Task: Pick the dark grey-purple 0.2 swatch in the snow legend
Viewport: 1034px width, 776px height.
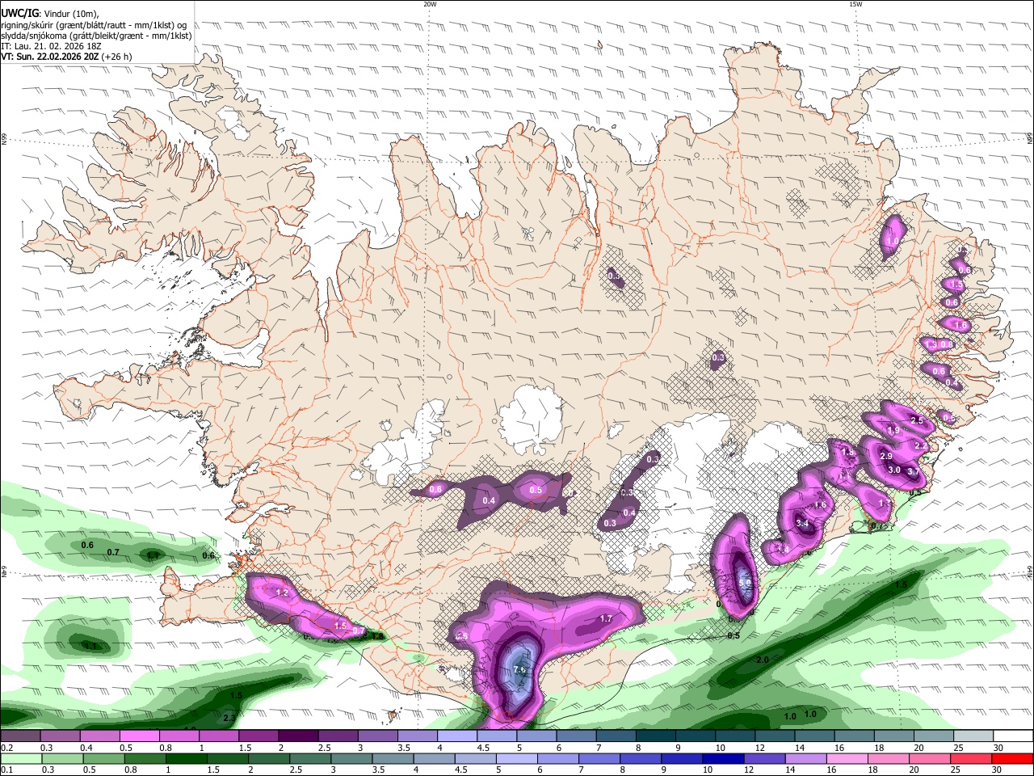Action: [x=21, y=736]
